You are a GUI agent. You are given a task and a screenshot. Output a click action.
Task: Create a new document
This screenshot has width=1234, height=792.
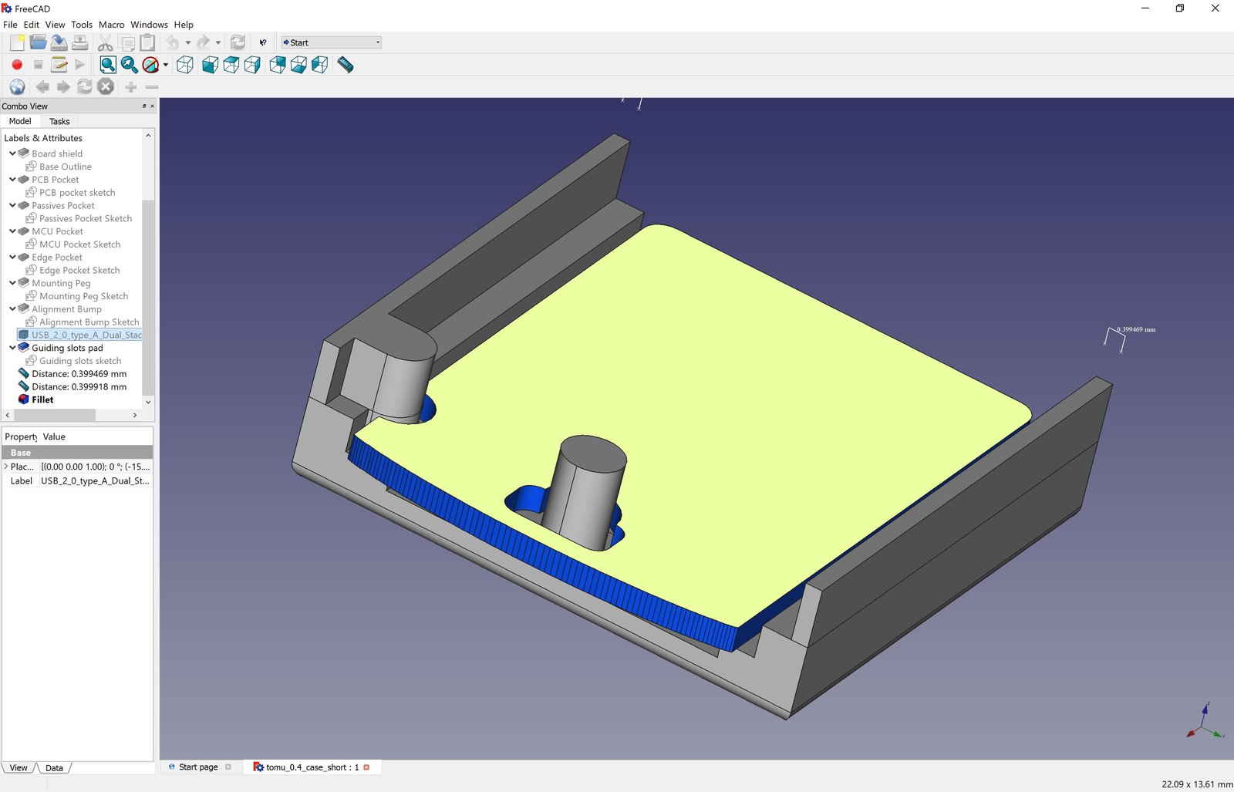tap(17, 42)
